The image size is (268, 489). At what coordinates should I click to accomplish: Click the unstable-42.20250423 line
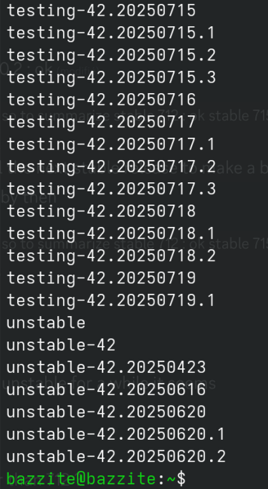tap(106, 367)
